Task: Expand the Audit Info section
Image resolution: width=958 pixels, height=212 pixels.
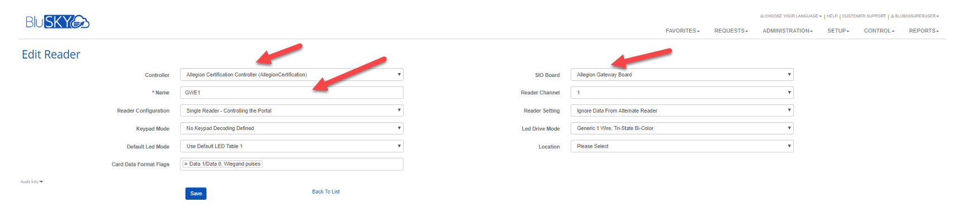Action: 31,182
